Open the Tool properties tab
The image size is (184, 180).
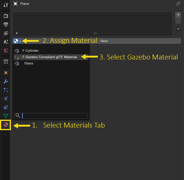[6, 5]
